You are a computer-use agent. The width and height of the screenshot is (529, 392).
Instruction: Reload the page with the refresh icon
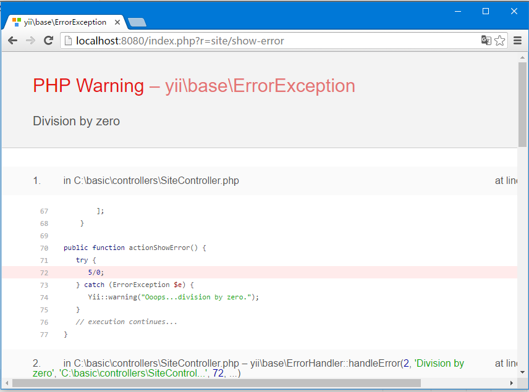[49, 41]
